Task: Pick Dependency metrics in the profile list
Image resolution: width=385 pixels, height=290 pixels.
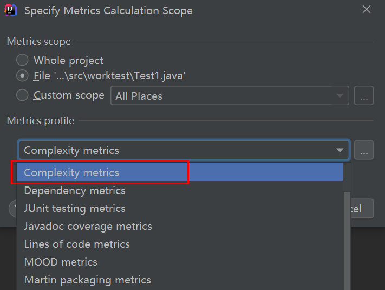Action: pyautogui.click(x=75, y=190)
